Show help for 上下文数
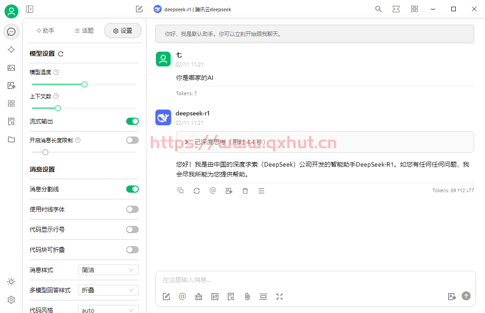 (56, 96)
